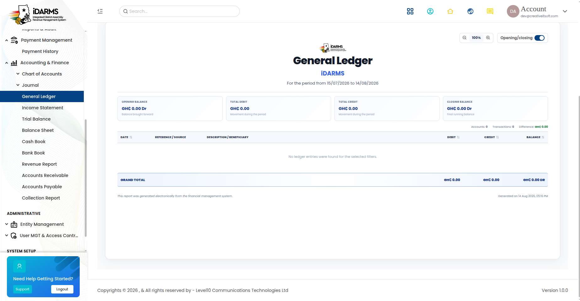Viewport: 580px width, 301px height.
Task: Click the report period date text
Action: tap(333, 83)
